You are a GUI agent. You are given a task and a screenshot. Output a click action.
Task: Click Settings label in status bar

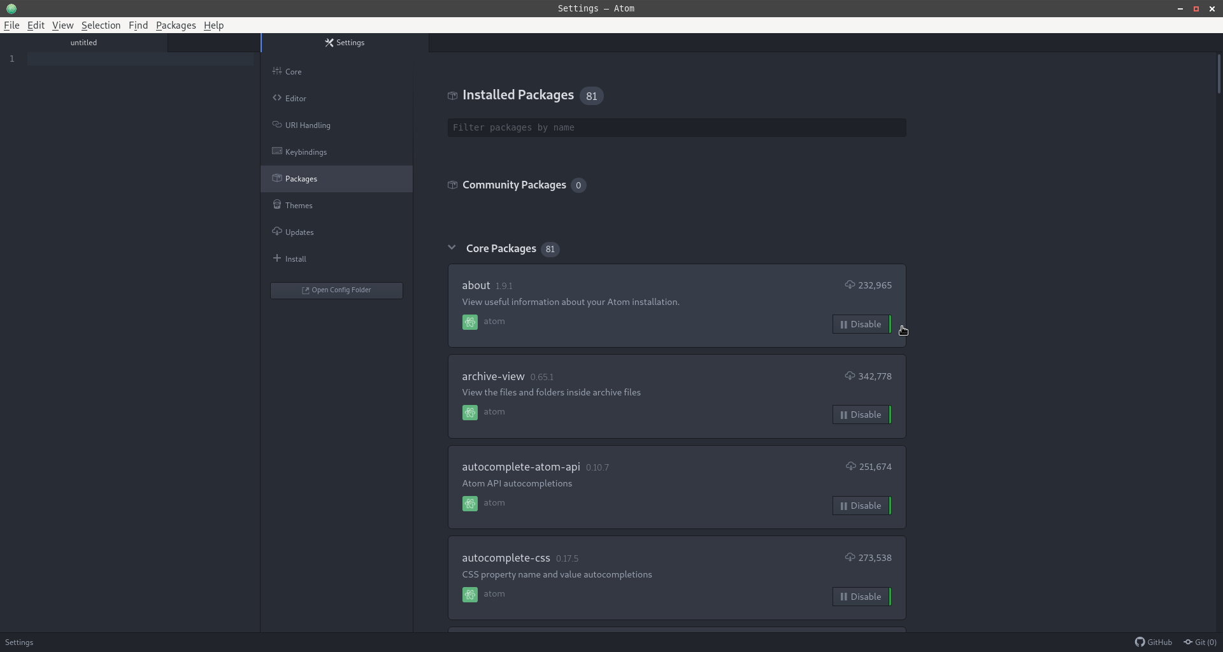point(19,642)
